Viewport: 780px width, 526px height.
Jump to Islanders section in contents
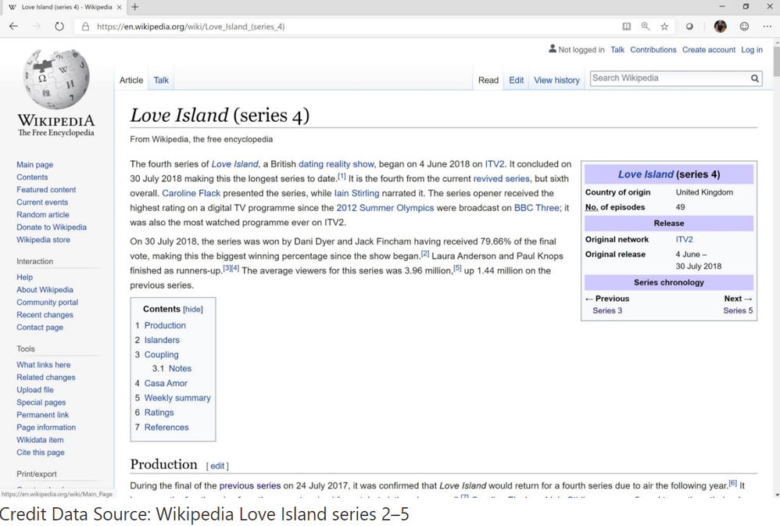click(x=162, y=340)
